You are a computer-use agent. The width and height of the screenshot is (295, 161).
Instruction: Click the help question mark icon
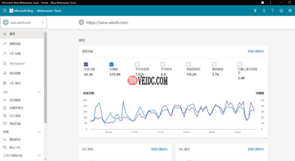coord(272,11)
